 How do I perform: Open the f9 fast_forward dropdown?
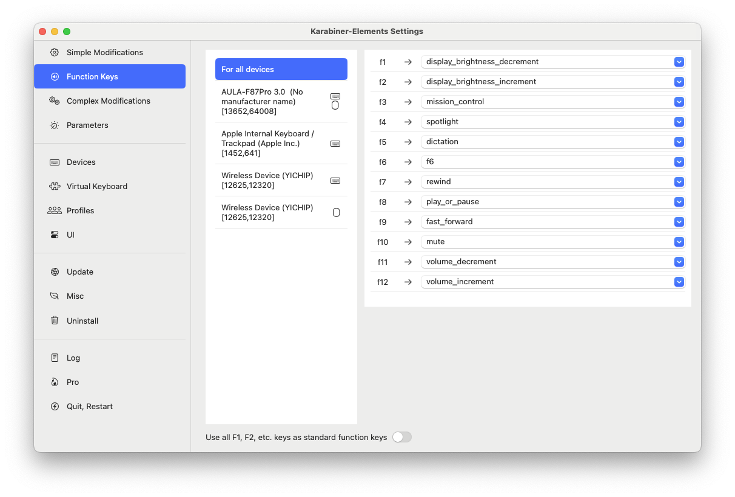point(553,222)
